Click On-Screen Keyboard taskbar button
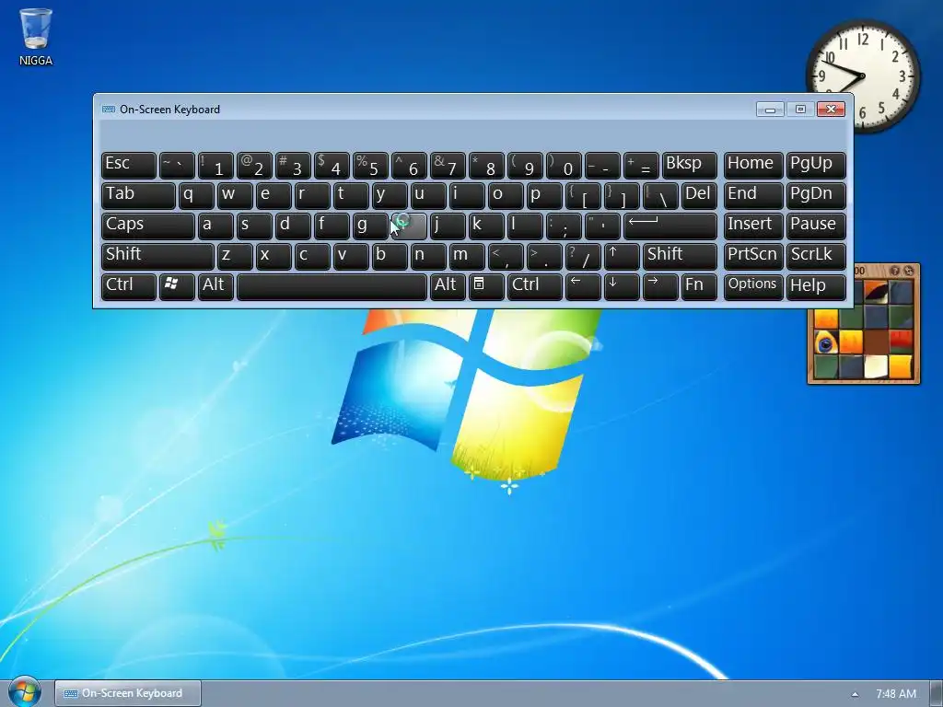This screenshot has width=943, height=707. (127, 693)
